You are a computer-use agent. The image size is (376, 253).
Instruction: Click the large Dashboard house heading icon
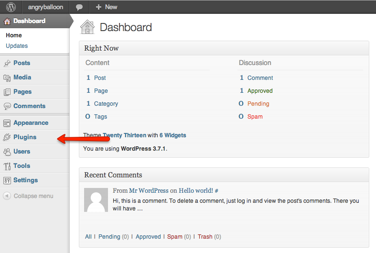(87, 27)
